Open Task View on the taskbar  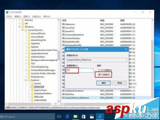[x=59, y=116]
